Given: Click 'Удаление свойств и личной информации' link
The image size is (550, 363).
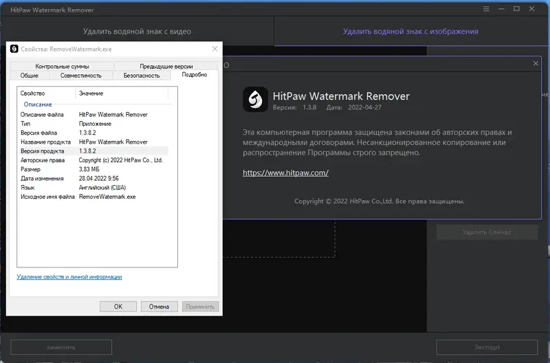Looking at the screenshot, I should (x=69, y=277).
